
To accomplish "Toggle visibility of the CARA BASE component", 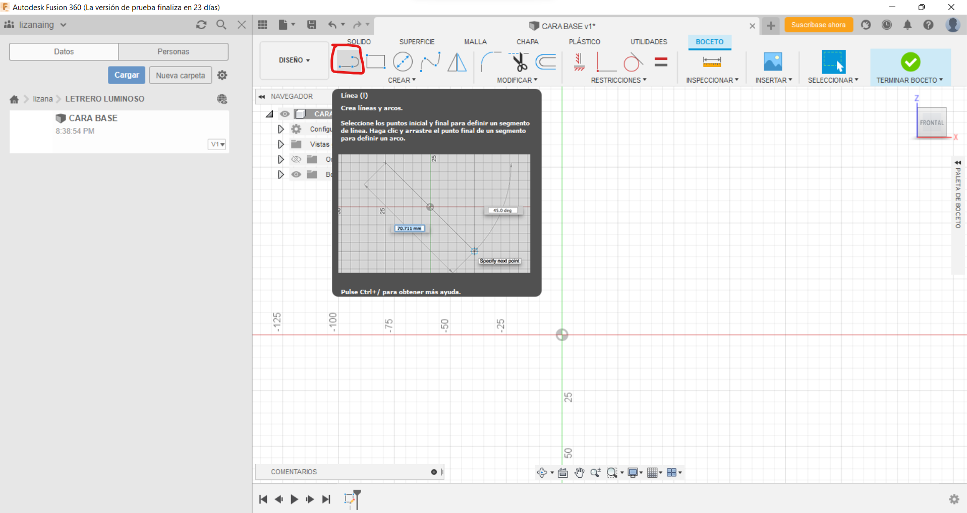I will tap(285, 114).
